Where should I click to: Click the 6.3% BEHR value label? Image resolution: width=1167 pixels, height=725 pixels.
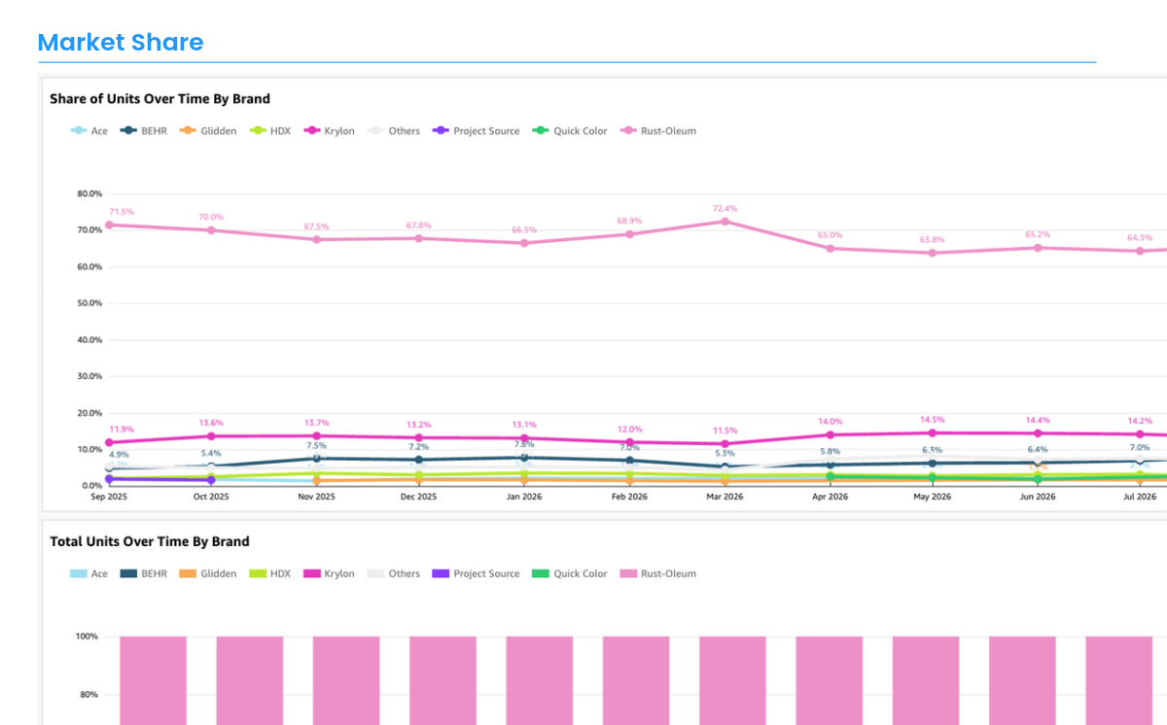933,450
